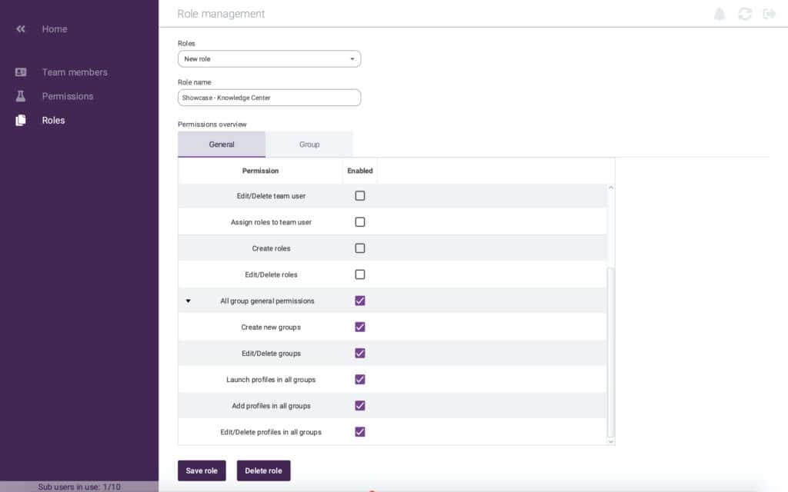Uncheck Launch profiles in all groups

click(359, 379)
